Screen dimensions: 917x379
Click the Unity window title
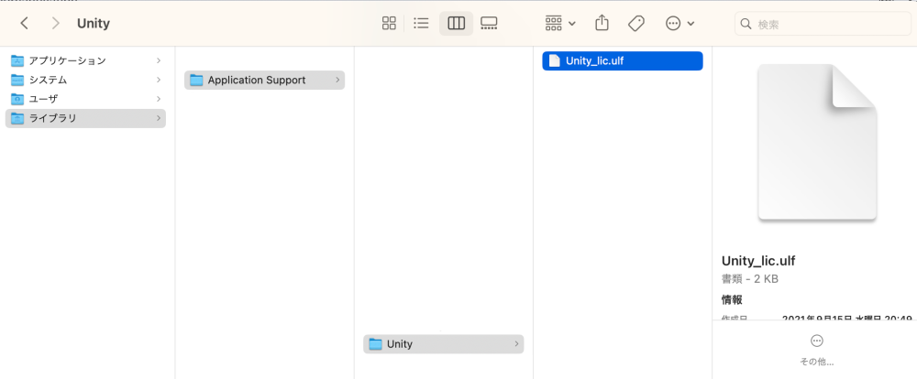point(94,24)
